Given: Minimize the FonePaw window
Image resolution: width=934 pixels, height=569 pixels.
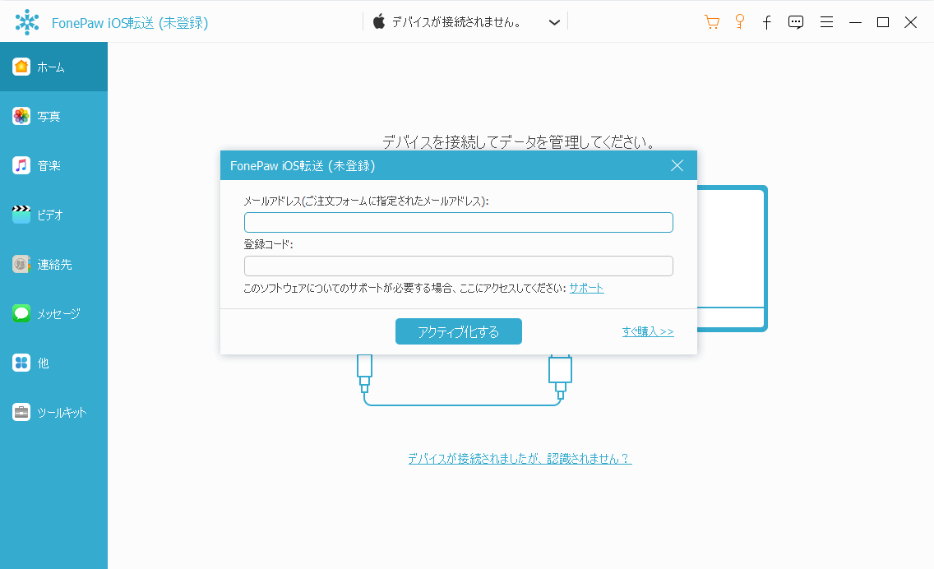Looking at the screenshot, I should pos(855,23).
